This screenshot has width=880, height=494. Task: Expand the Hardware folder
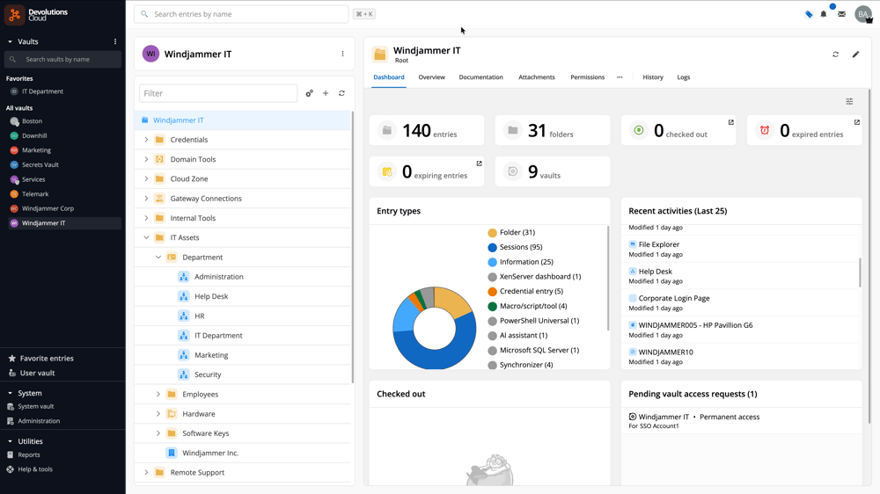pyautogui.click(x=158, y=414)
